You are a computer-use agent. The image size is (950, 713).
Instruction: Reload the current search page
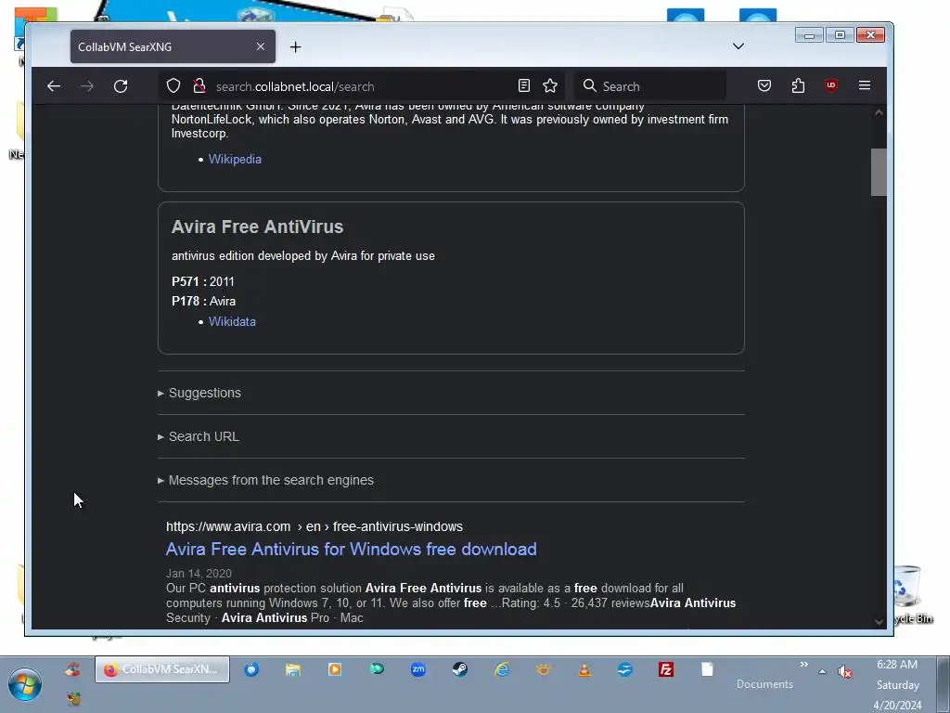(x=121, y=86)
